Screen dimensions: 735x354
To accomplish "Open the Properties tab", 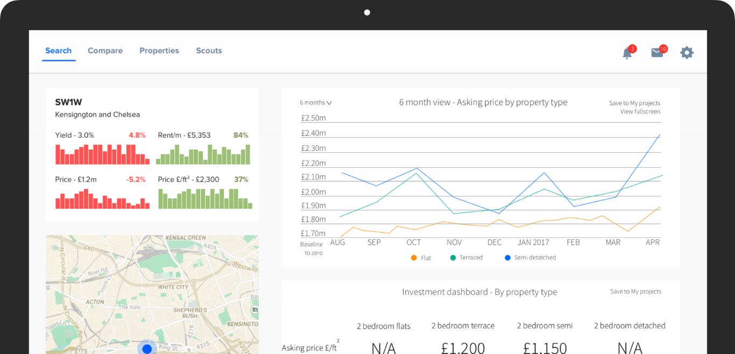I will tap(159, 51).
